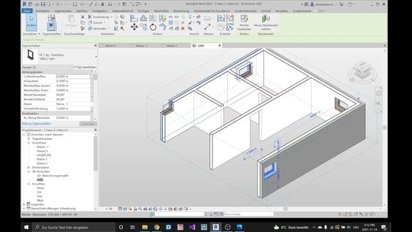Click Ausklinkung geometry tool
Image resolution: width=412 pixels, height=232 pixels.
click(x=98, y=17)
